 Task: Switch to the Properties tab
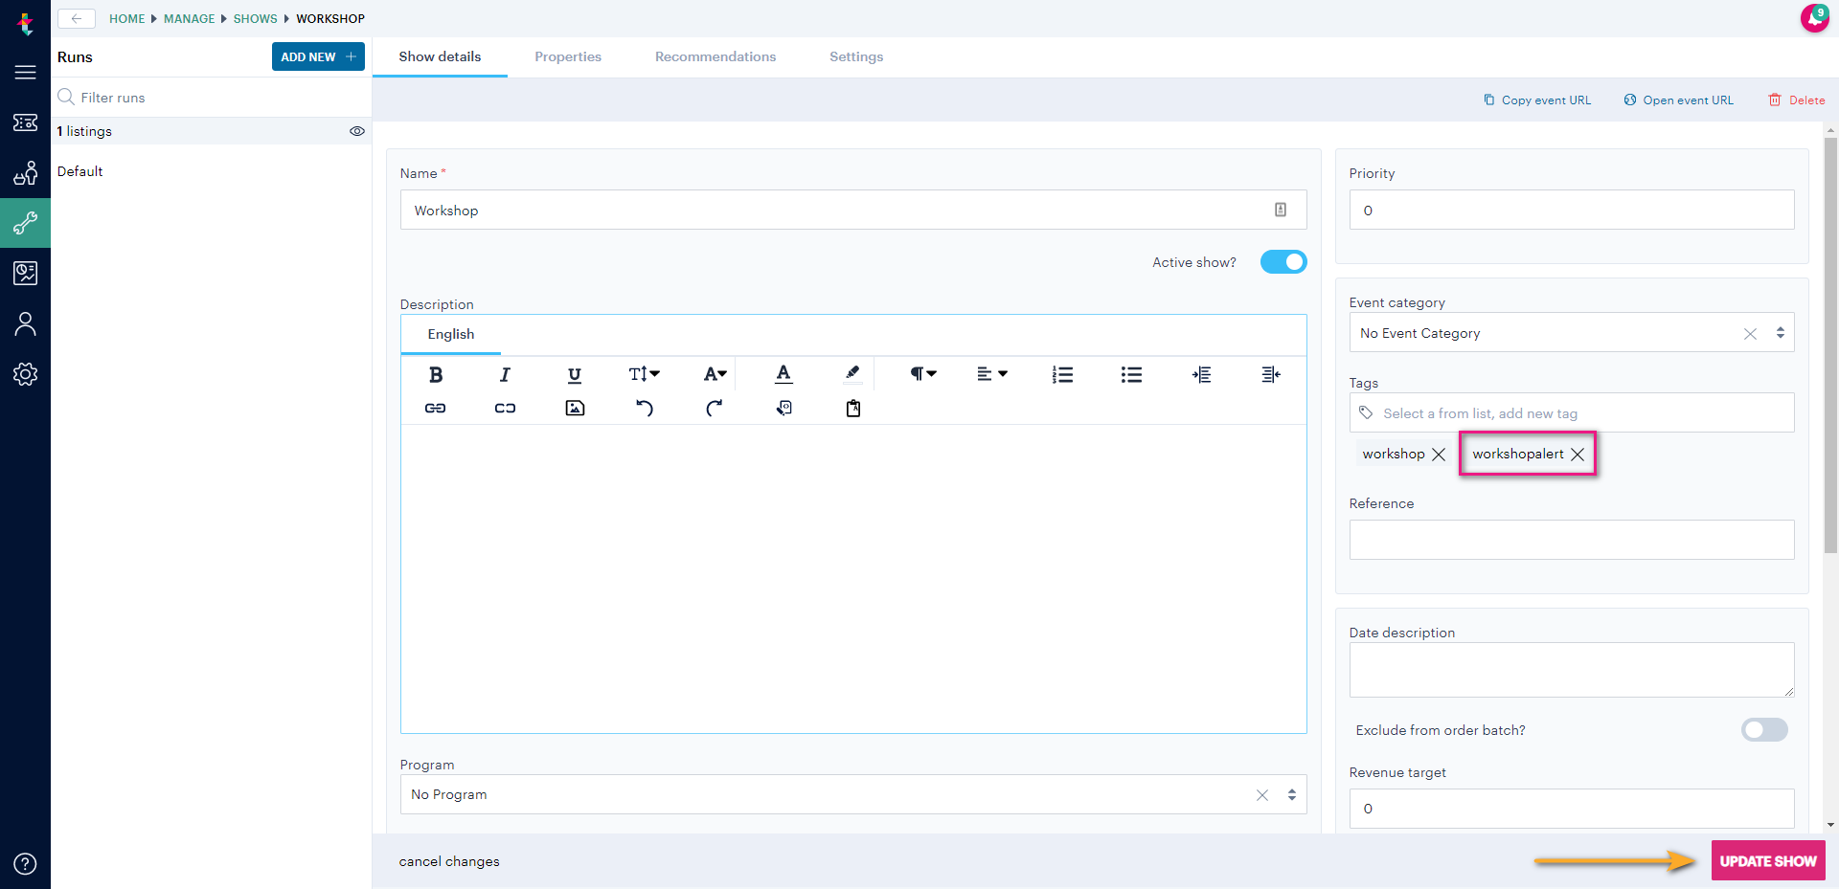coord(568,56)
